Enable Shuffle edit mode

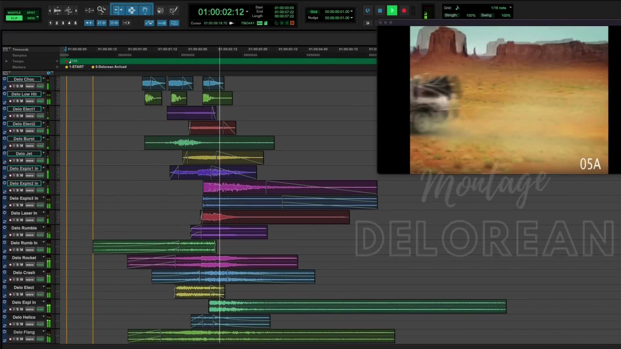pyautogui.click(x=14, y=13)
